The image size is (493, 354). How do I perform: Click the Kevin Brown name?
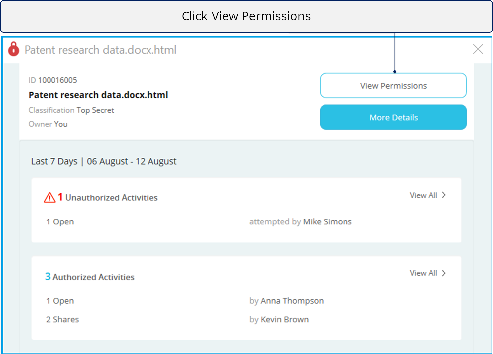click(285, 319)
